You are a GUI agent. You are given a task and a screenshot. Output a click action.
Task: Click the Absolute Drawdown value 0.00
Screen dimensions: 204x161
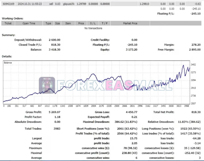tap(57, 122)
